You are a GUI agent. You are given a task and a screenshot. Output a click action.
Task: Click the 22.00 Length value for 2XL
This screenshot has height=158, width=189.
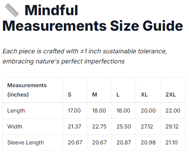173,111
